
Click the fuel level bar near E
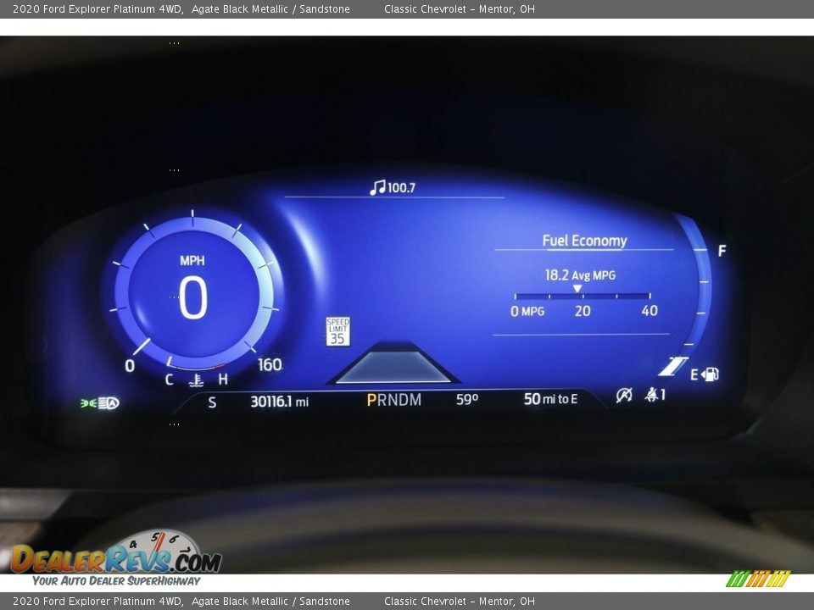coord(672,366)
